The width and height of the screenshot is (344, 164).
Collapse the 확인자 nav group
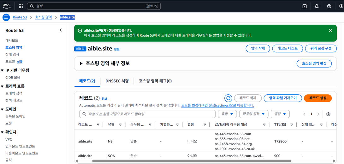2,132
